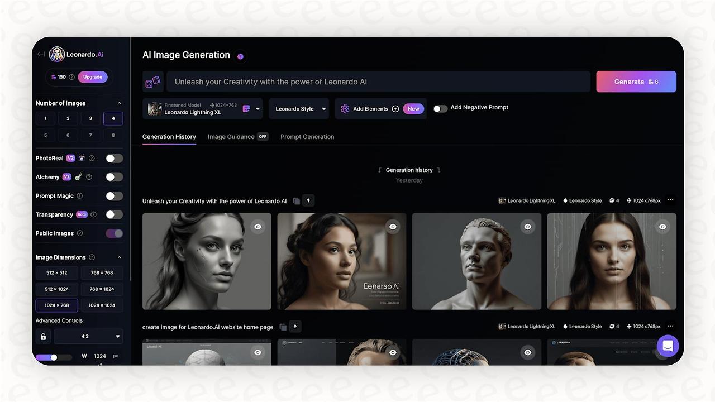Click the Add Elements atom icon
The image size is (715, 402).
[x=345, y=109]
